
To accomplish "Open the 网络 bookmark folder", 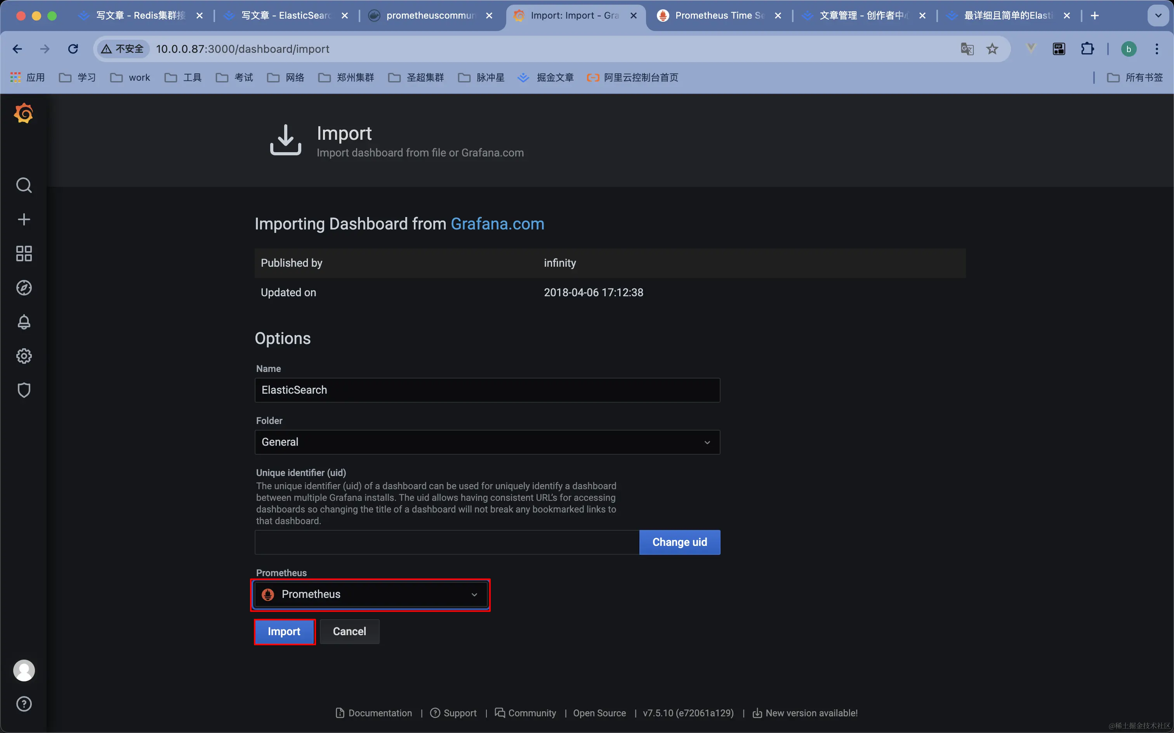I will (x=286, y=78).
